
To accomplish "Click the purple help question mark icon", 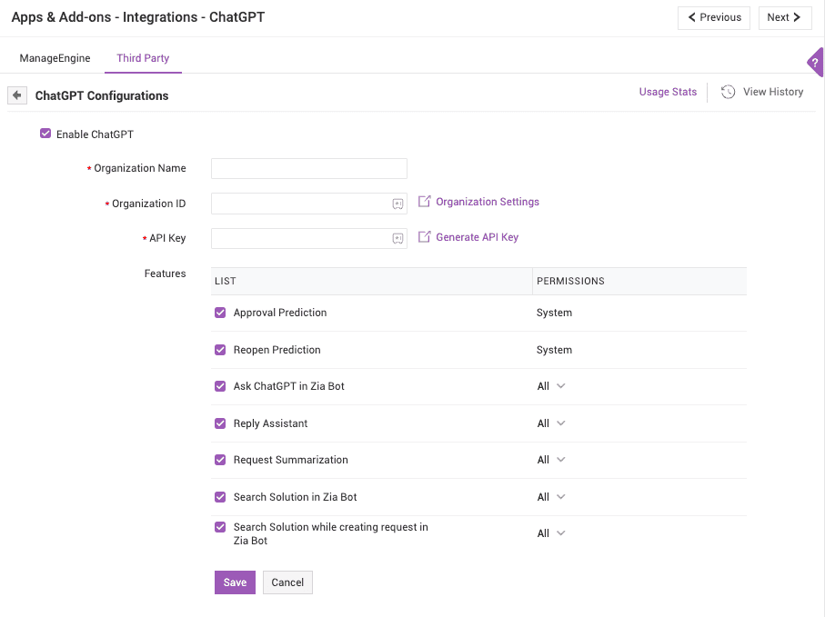I will point(815,63).
